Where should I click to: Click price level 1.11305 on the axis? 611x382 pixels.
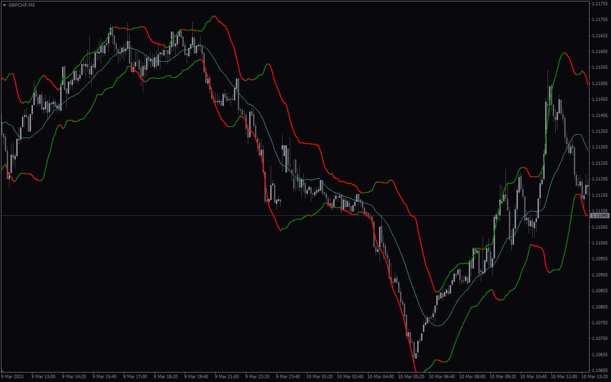600,147
